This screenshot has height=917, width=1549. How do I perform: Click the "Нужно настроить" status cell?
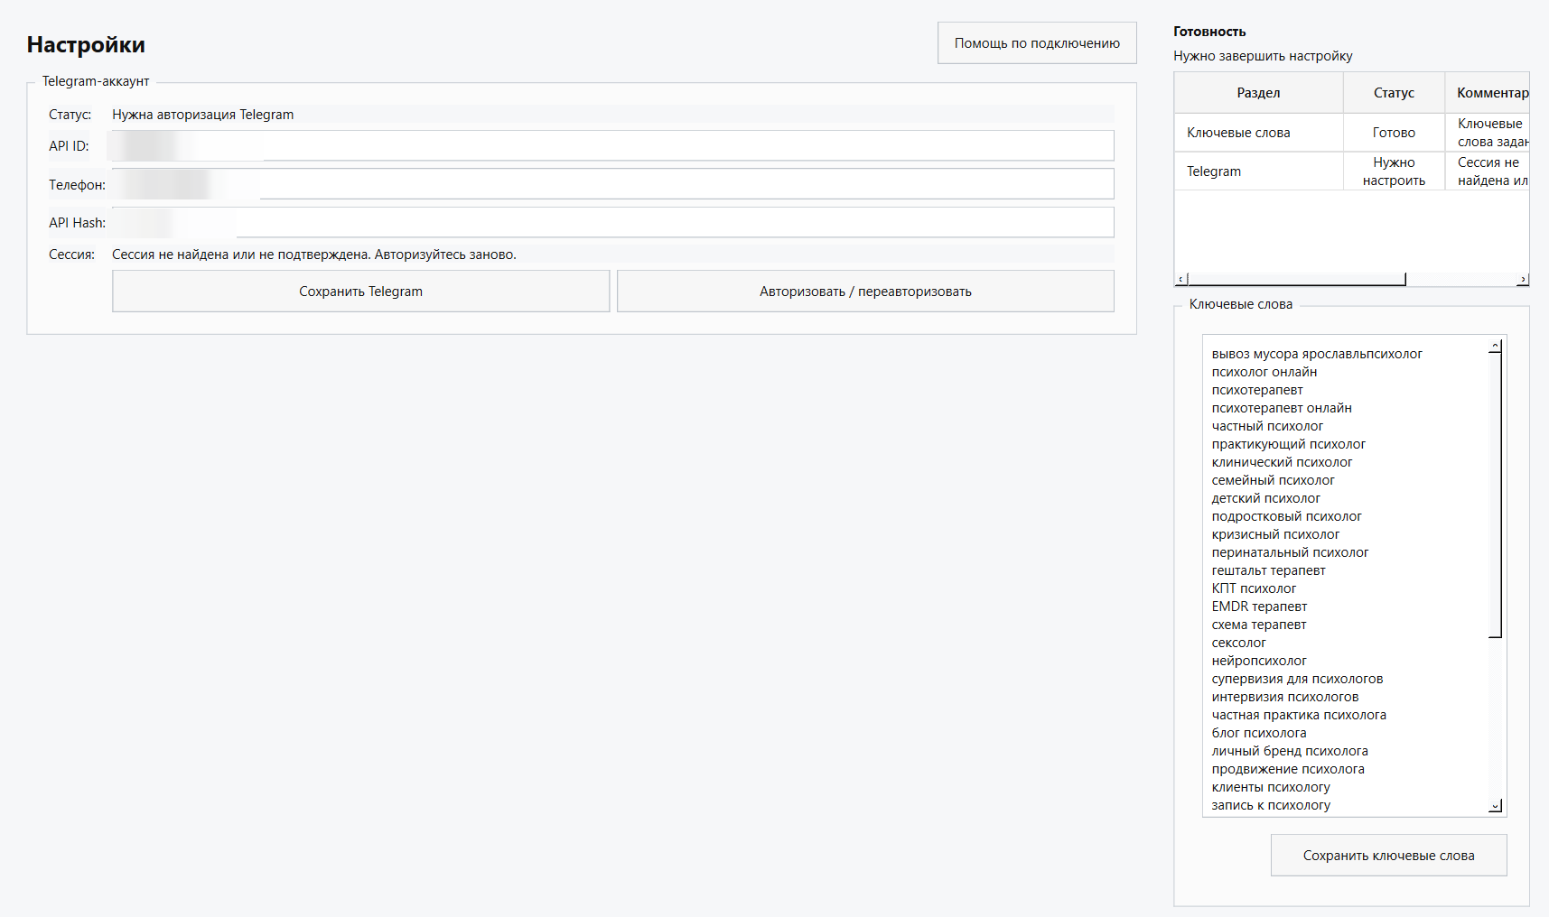[1394, 171]
